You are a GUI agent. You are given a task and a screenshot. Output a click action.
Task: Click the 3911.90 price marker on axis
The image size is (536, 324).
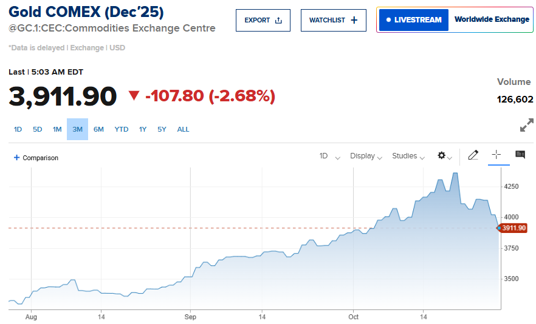[x=513, y=228]
